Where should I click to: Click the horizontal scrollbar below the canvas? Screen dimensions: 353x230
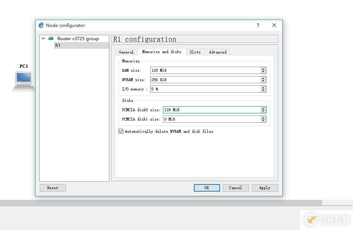click(161, 203)
